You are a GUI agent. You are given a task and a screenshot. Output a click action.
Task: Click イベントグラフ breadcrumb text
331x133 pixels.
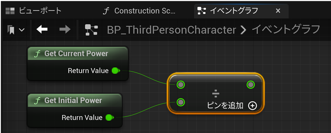[x=286, y=30]
